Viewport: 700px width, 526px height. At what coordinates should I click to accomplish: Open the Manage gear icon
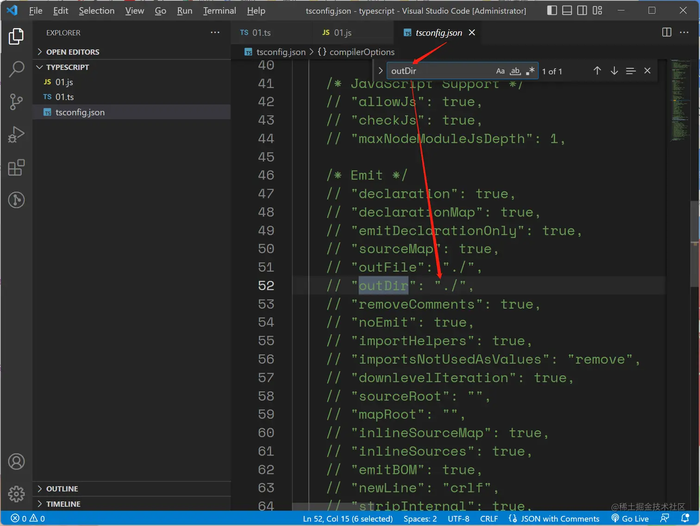click(16, 494)
